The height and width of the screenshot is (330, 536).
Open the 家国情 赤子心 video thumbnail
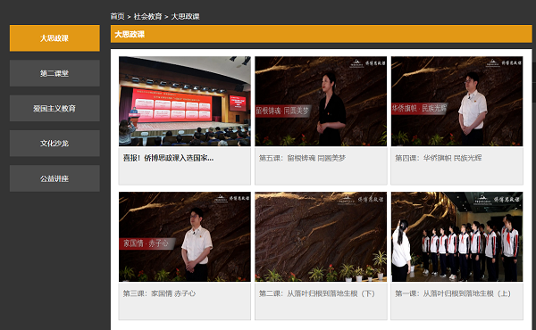(x=185, y=237)
